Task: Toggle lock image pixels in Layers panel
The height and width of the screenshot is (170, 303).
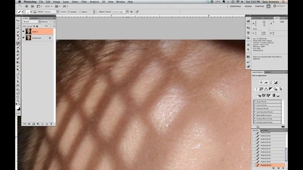Action: (x=31, y=26)
